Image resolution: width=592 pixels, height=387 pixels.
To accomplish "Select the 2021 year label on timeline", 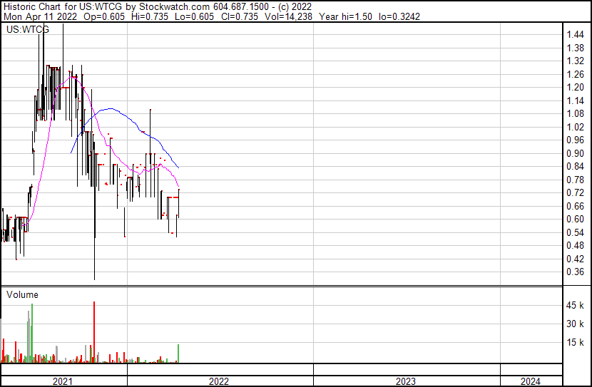I will (x=63, y=381).
